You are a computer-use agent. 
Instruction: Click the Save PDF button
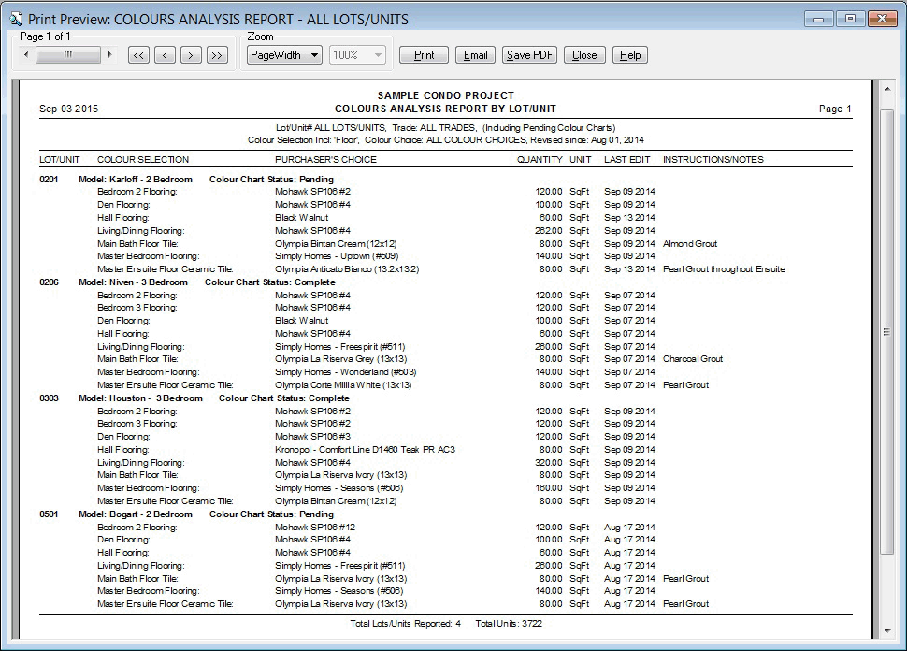(x=530, y=55)
